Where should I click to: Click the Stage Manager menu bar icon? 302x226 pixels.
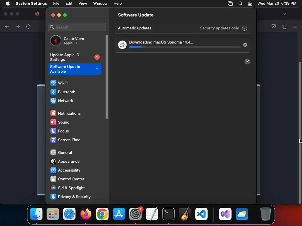(x=230, y=4)
